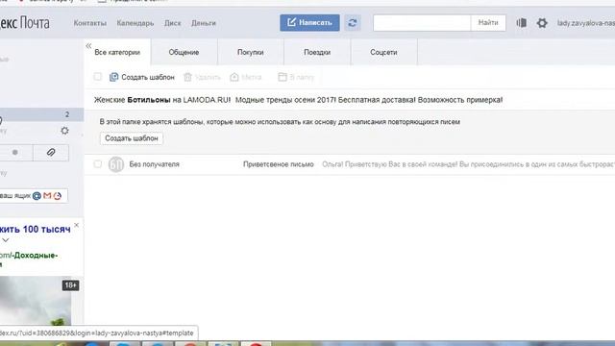Switch to the Покупки tab
The height and width of the screenshot is (346, 615).
coord(250,52)
